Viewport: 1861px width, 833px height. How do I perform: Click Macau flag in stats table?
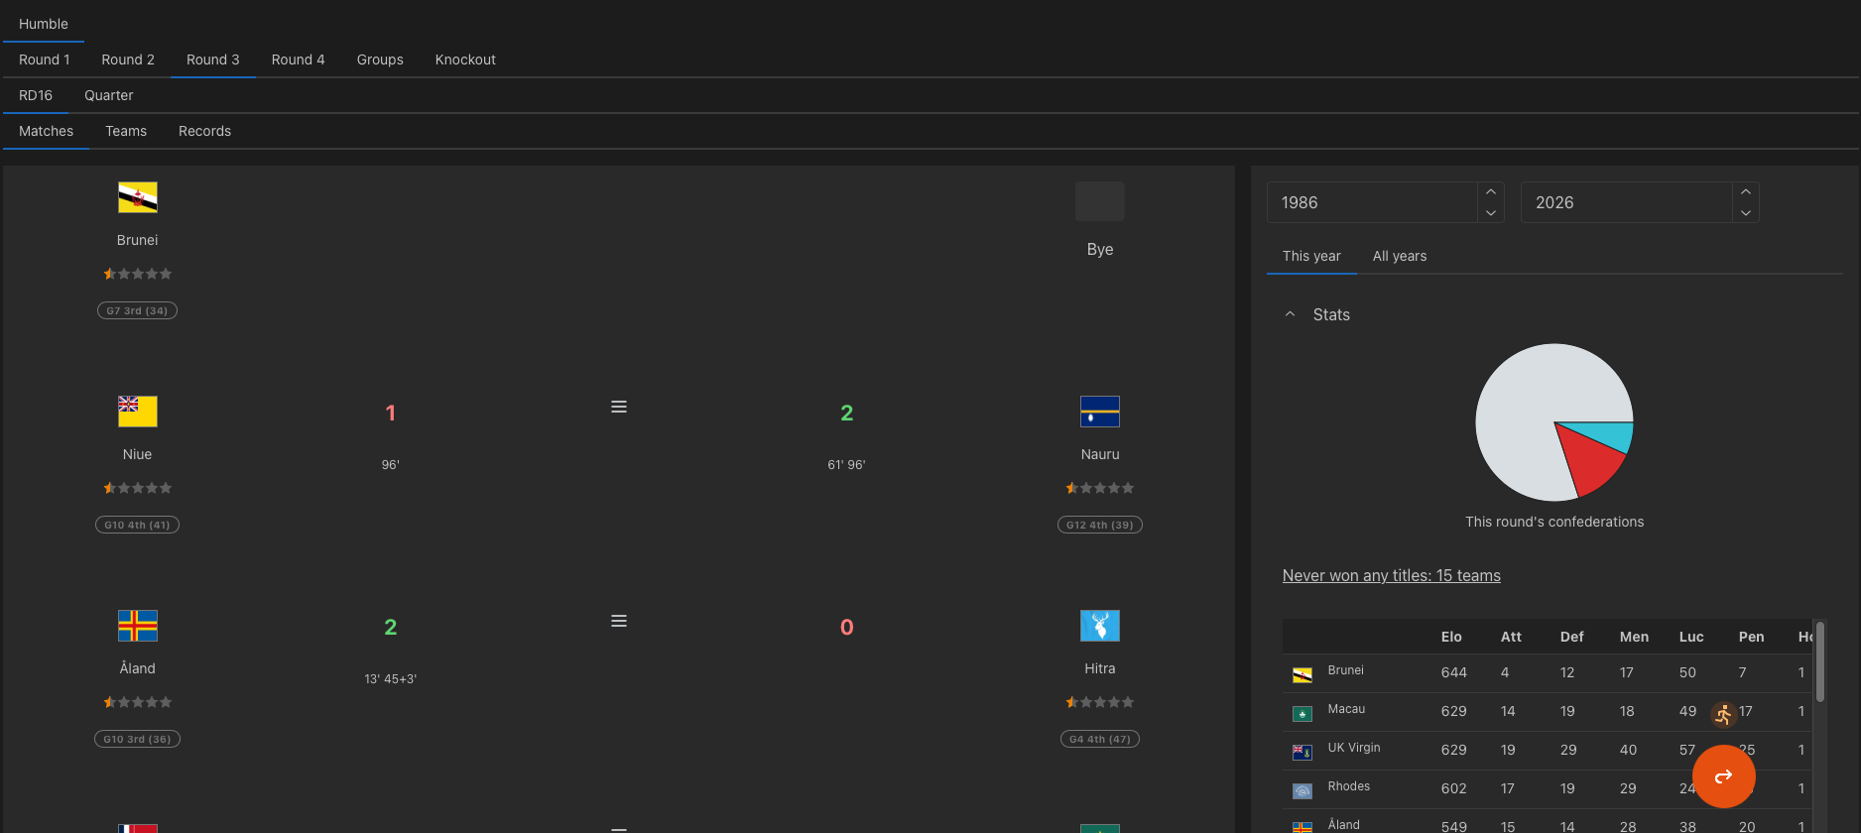[1302, 714]
